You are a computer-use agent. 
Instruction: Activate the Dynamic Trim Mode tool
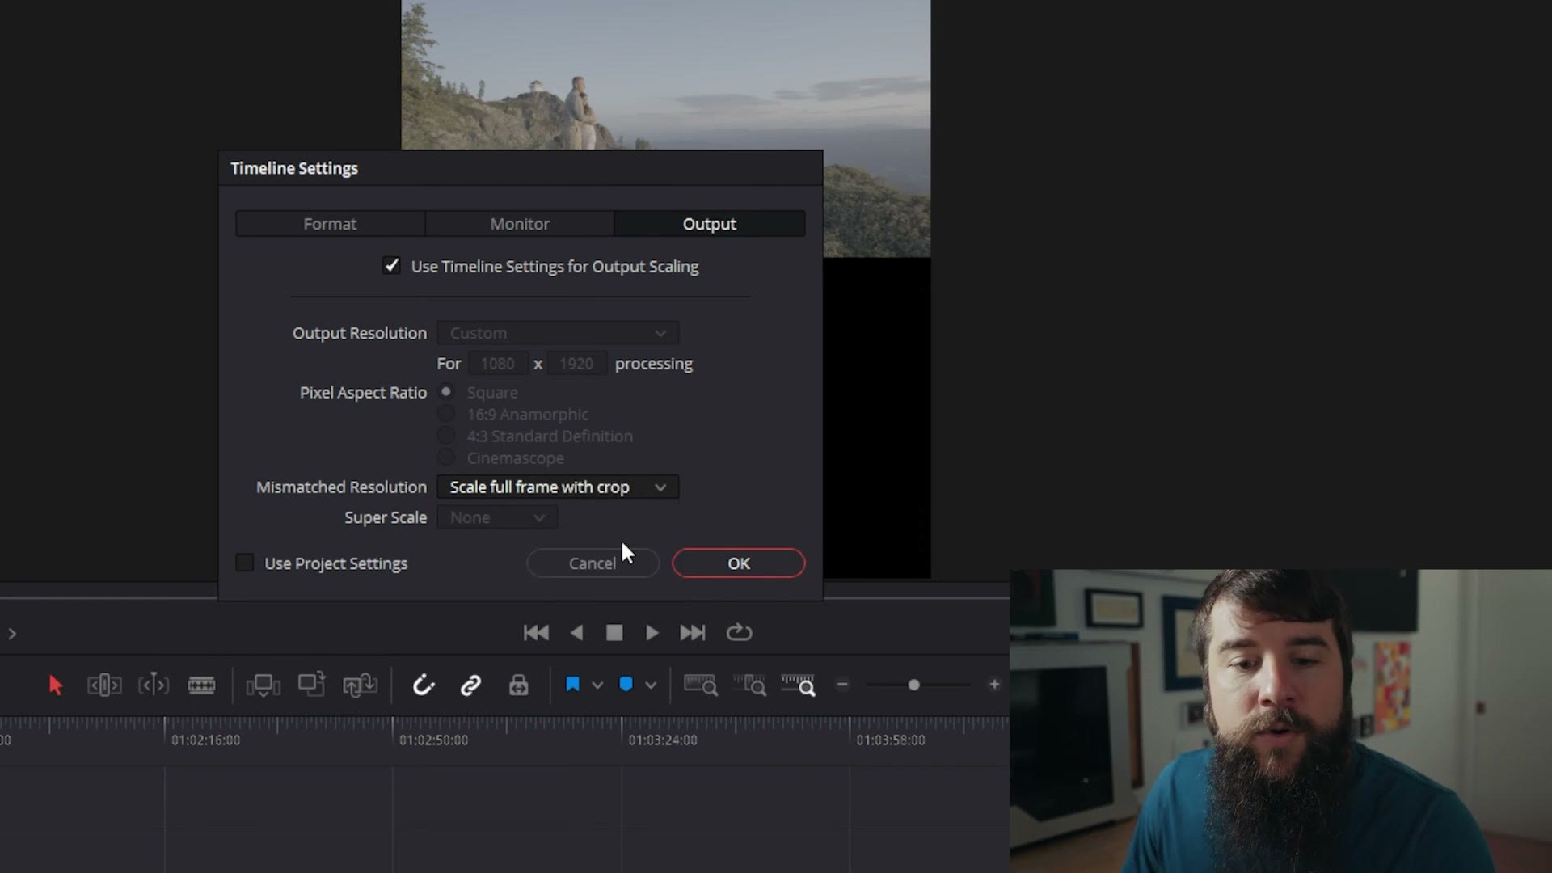[153, 685]
